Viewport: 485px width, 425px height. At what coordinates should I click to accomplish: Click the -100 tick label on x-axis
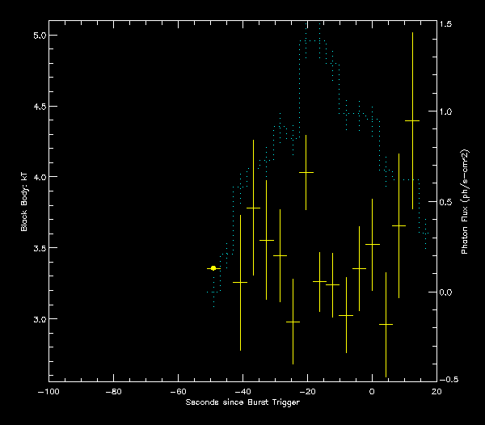click(x=48, y=391)
